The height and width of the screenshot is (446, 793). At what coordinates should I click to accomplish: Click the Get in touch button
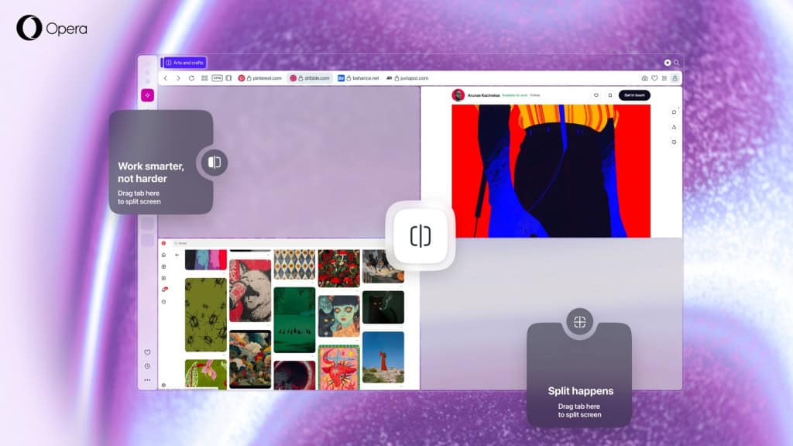[x=634, y=94]
